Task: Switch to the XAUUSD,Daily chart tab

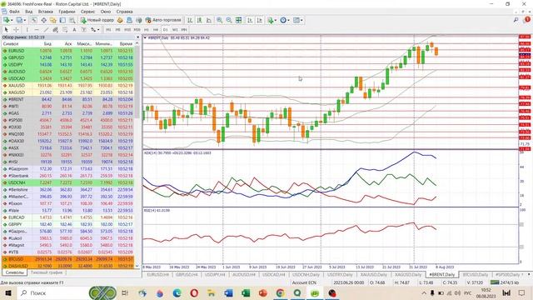Action: tap(374, 274)
